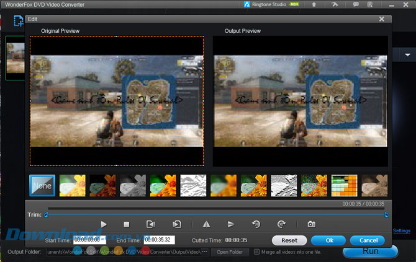The width and height of the screenshot is (416, 262).
Task: Open the tools hammer icon in title bar
Action: 335,4
